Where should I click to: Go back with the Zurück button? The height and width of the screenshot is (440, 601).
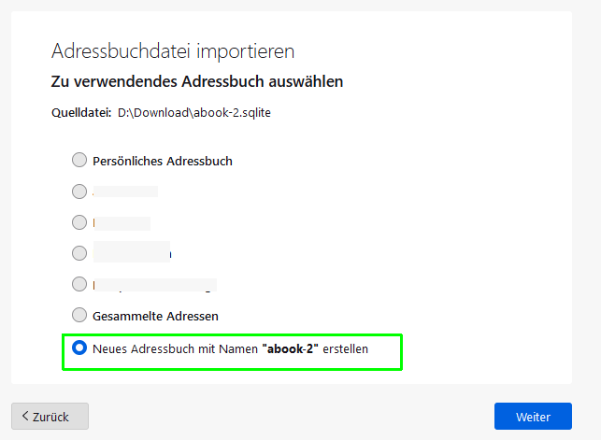coord(50,417)
